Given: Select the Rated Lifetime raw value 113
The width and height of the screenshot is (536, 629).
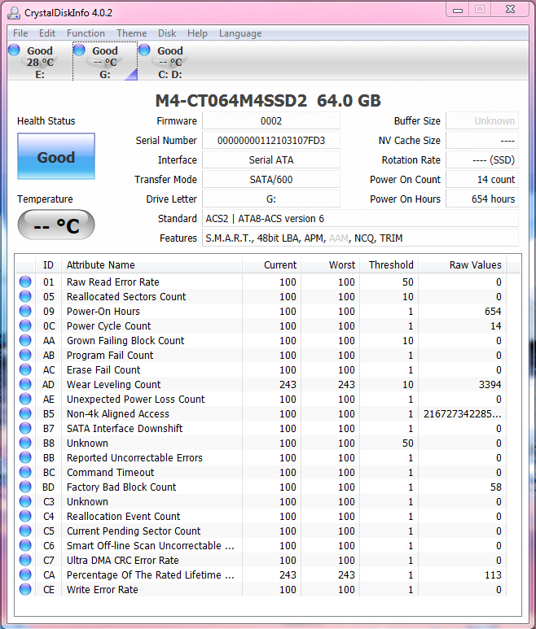Looking at the screenshot, I should click(493, 574).
